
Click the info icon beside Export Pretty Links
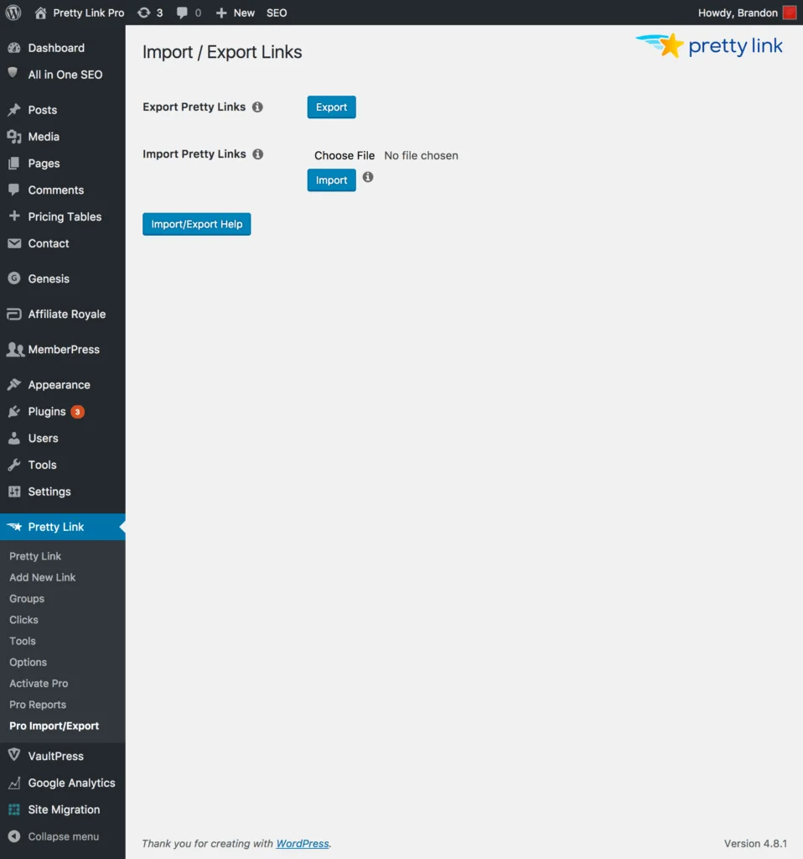259,107
